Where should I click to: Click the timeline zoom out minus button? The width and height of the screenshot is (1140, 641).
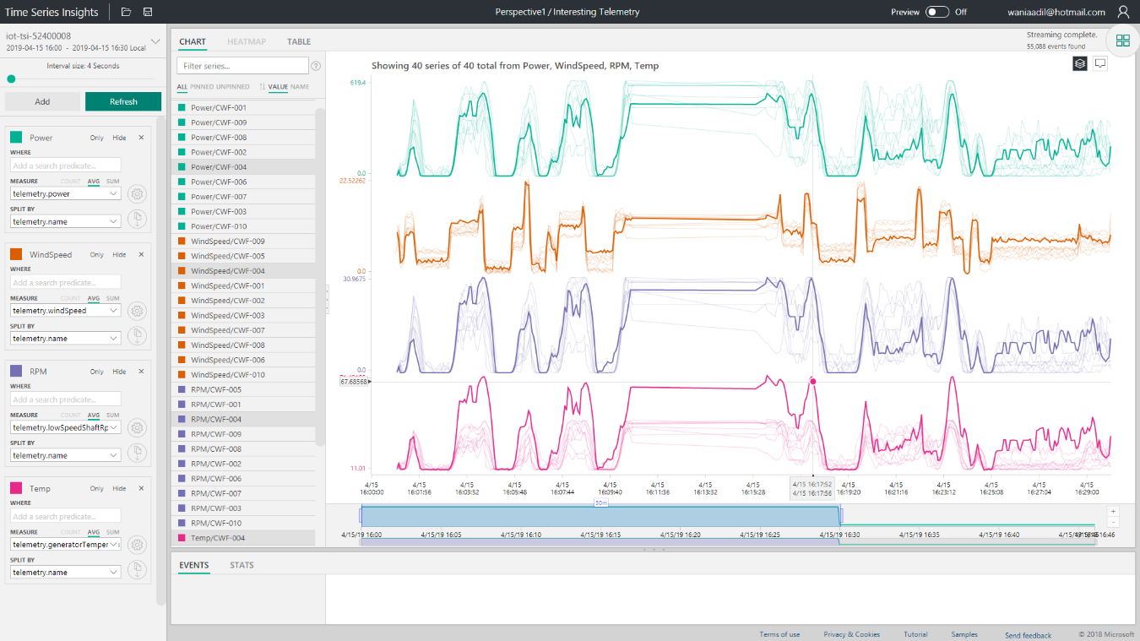pyautogui.click(x=1113, y=522)
